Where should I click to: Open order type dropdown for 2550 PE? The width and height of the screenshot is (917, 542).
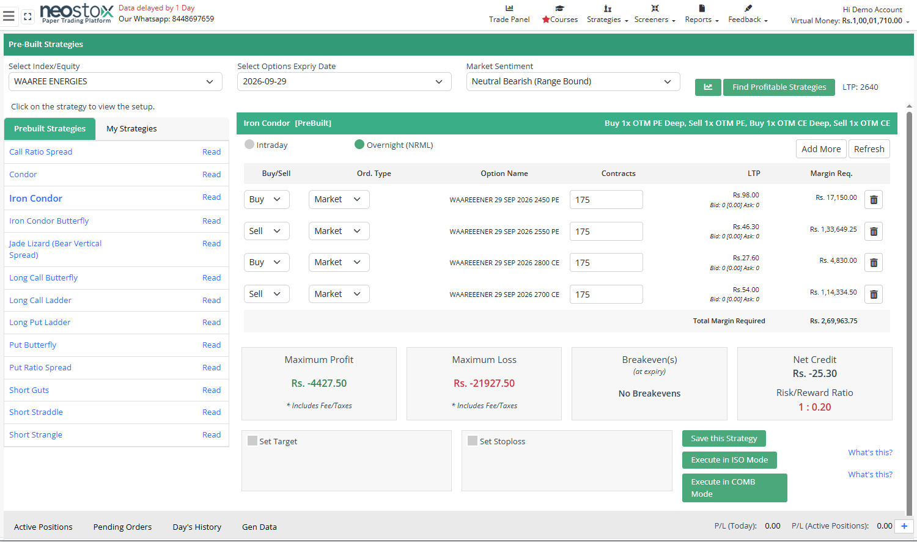(339, 231)
